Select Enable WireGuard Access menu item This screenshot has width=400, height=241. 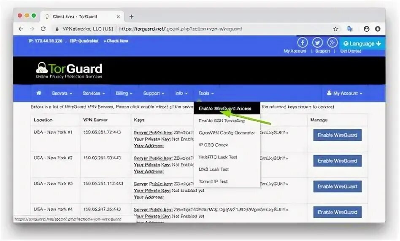tap(227, 109)
